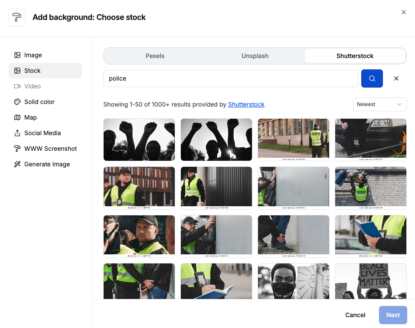The height and width of the screenshot is (328, 415).
Task: Click the Next button
Action: coord(393,315)
